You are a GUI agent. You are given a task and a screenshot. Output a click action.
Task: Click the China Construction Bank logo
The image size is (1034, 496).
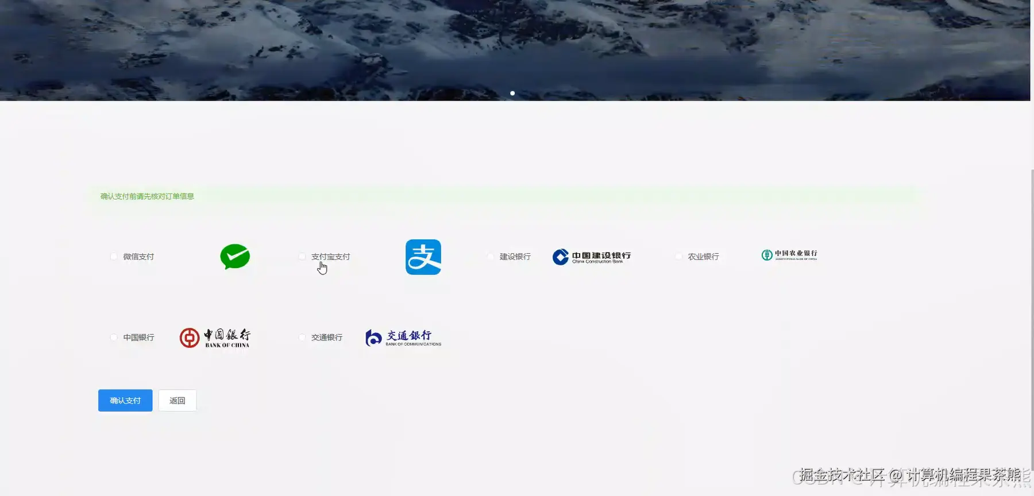592,257
